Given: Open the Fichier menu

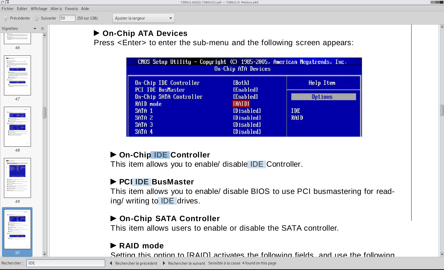Looking at the screenshot, I should click(x=7, y=9).
